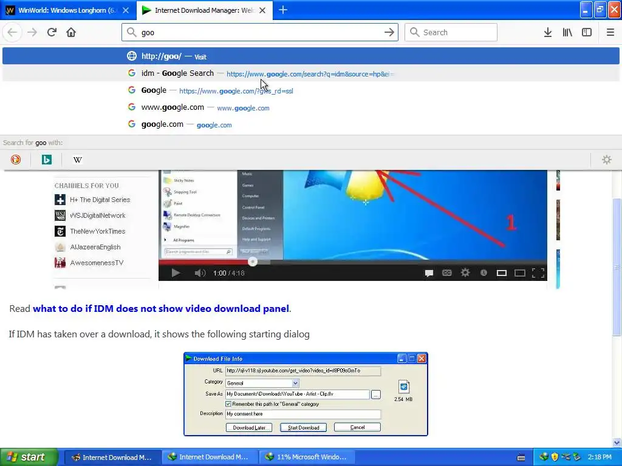Screen dimensions: 622x466
Task: Open AlJazeeraEnglish channel
Action: [x=87, y=247]
